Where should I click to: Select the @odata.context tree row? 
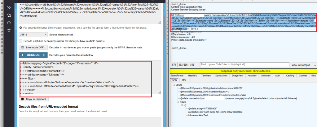[x=238, y=98]
